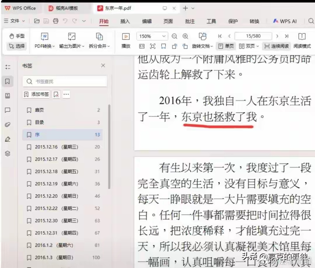Switch to the 工具 ribbon tab
315x268 pixels.
[211, 21]
